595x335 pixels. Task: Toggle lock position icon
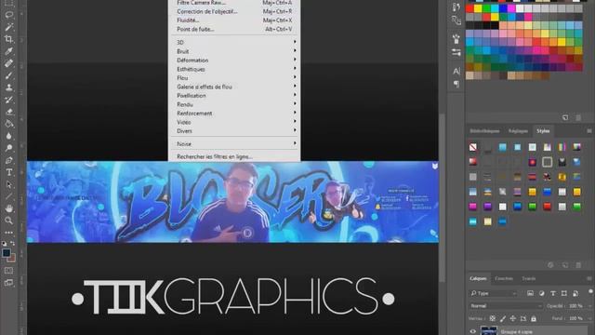(x=513, y=318)
